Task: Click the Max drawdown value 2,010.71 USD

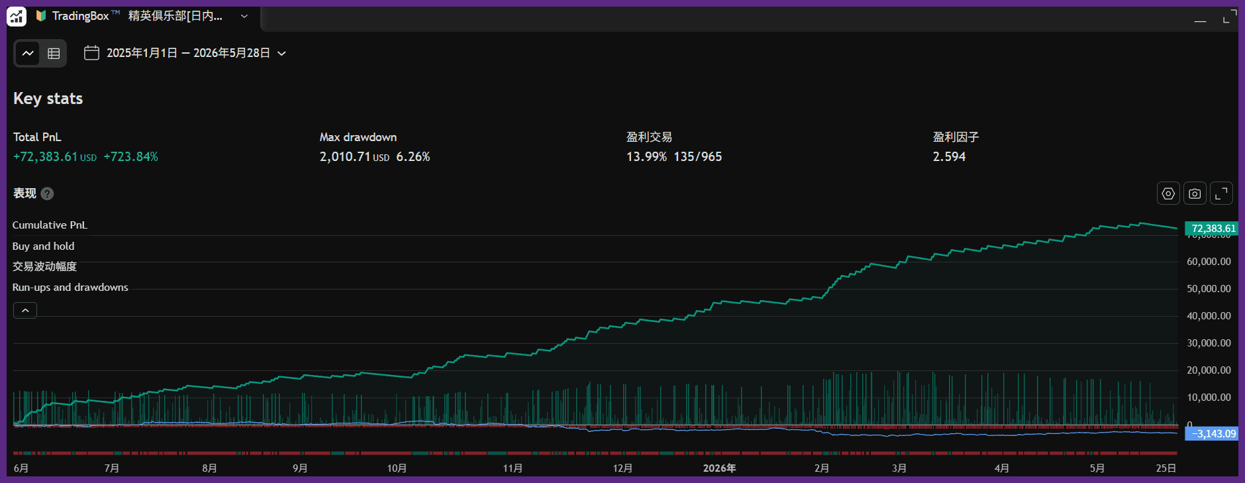Action: pos(354,157)
